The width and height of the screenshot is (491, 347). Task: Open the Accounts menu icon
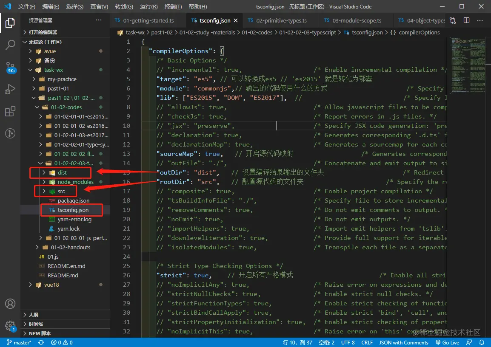(10, 304)
